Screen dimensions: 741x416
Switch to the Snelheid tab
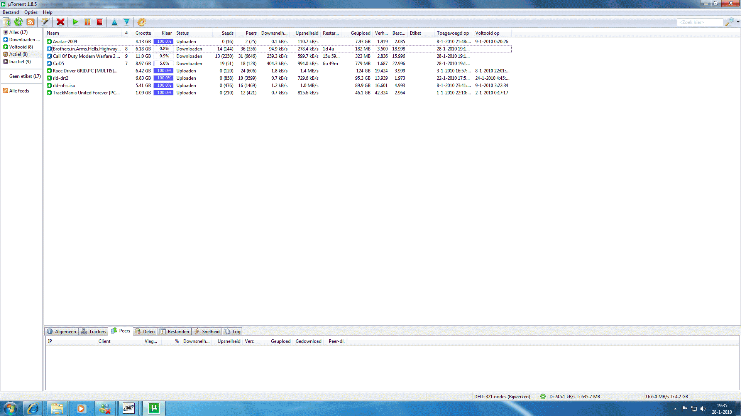(207, 331)
